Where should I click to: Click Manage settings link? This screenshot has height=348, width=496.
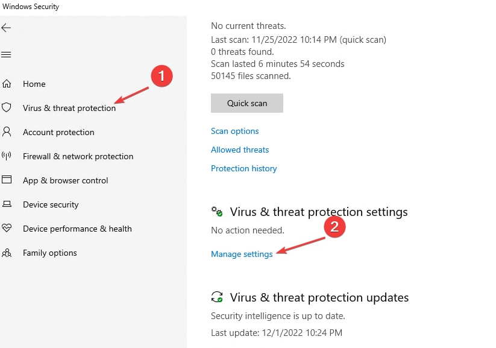(x=242, y=255)
